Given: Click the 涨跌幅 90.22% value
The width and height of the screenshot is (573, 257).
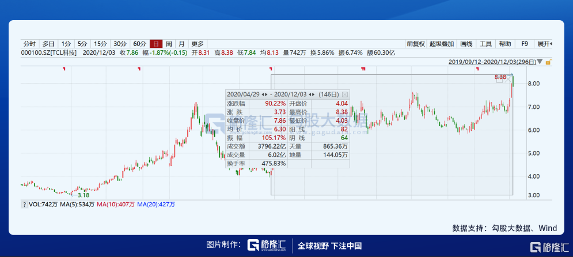Looking at the screenshot, I should coord(276,104).
